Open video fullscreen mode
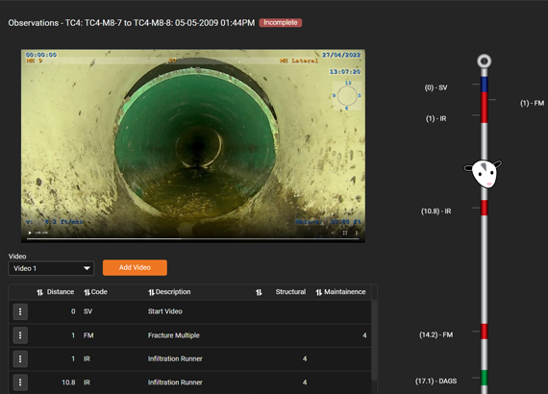Image resolution: width=548 pixels, height=394 pixels. pos(345,233)
